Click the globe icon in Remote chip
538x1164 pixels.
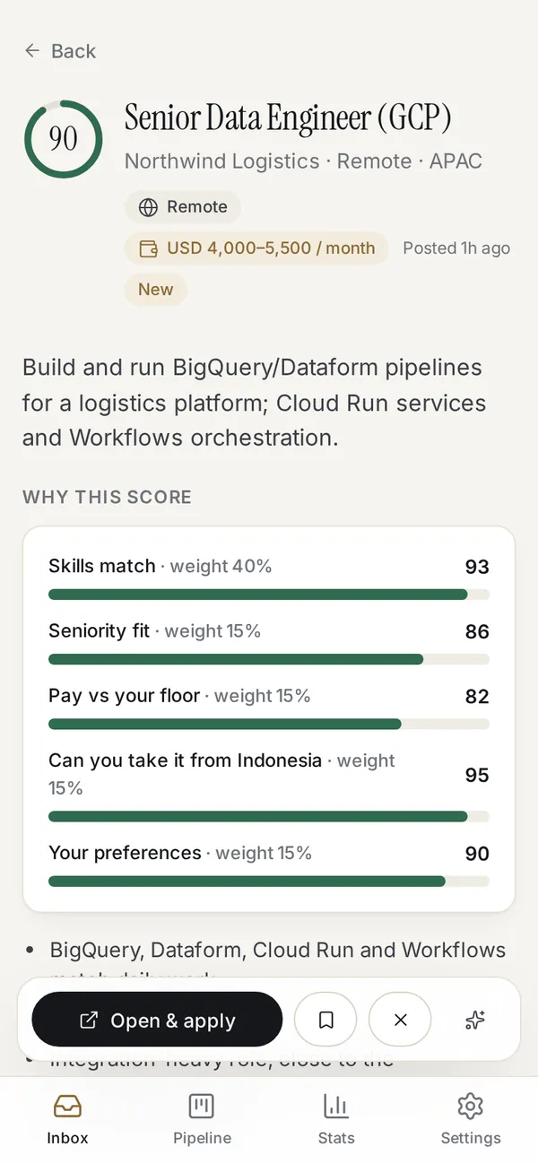click(148, 207)
